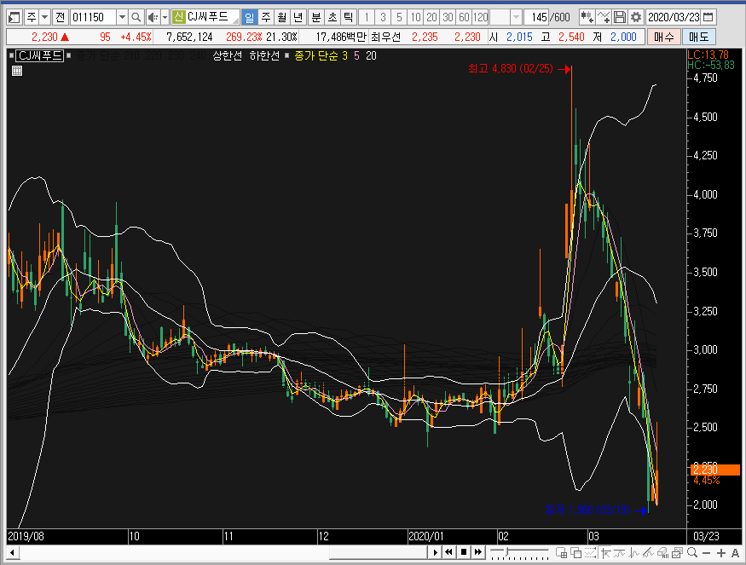Viewport: 746px width, 565px height.
Task: Select the 분 (minute) period tab
Action: [x=316, y=18]
